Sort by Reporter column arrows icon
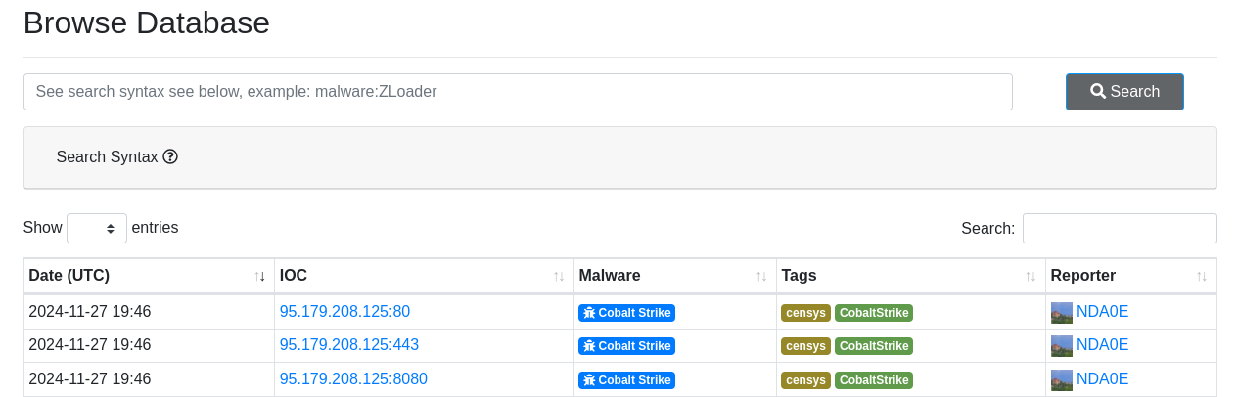The height and width of the screenshot is (397, 1237). pyautogui.click(x=1202, y=277)
